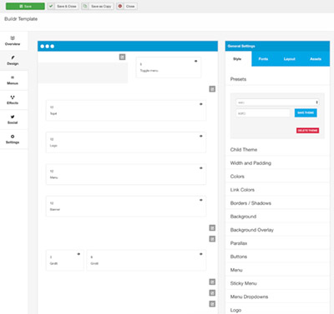Expand the Buttons section
The image size is (334, 314).
(277, 257)
